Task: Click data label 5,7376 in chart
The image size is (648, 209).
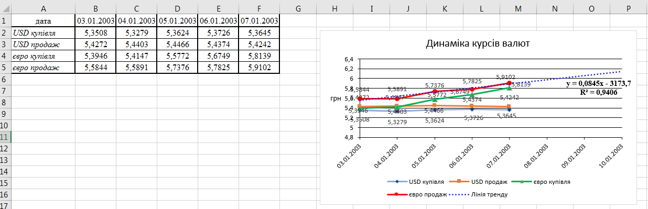Action: [x=435, y=85]
